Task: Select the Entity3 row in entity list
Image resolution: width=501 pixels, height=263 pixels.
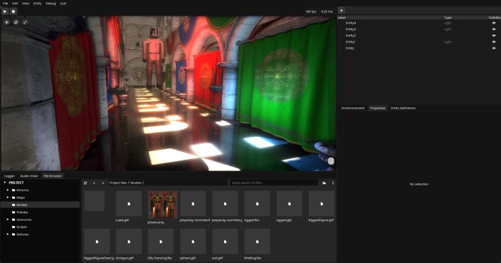Action: [419, 29]
